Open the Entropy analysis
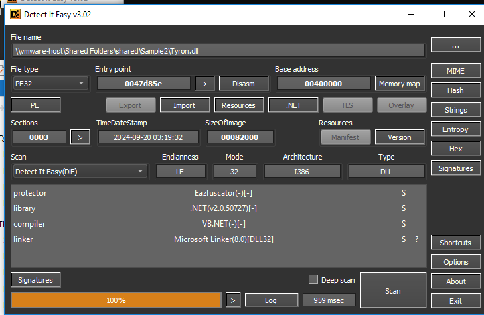Screen dimensions: 484x315 coord(456,129)
